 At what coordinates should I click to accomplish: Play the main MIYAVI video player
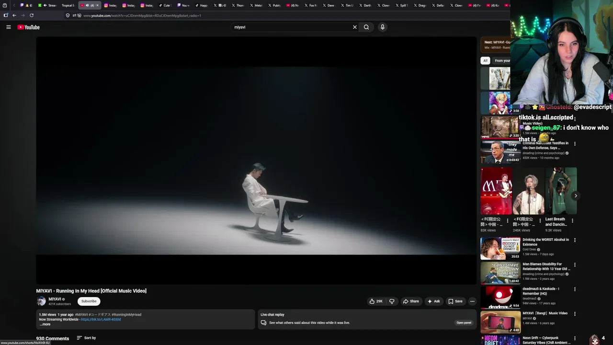click(x=256, y=161)
